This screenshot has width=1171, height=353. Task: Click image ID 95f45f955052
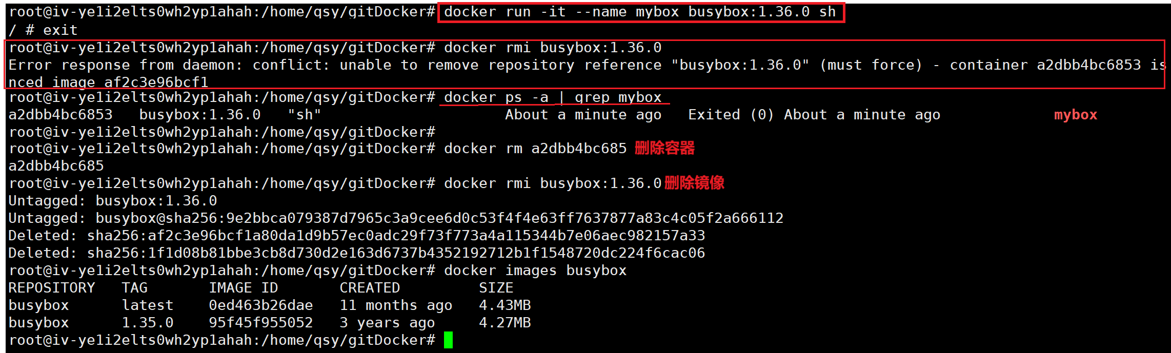[261, 323]
